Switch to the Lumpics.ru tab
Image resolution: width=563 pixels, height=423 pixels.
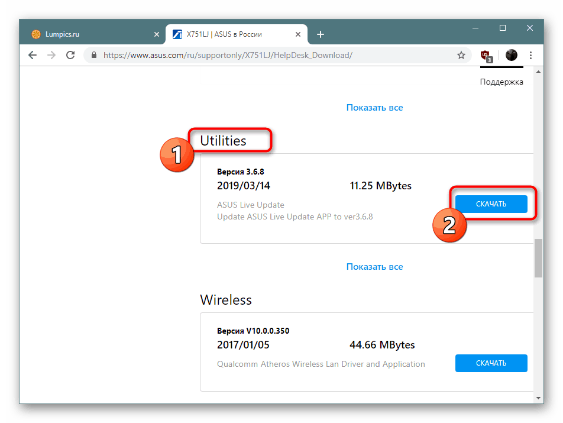(x=93, y=34)
